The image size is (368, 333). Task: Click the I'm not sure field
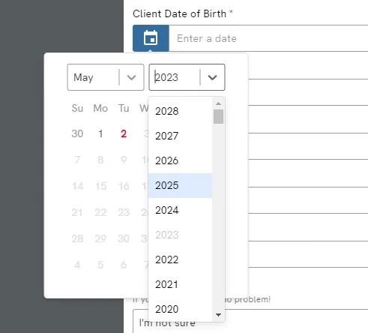pyautogui.click(x=250, y=322)
